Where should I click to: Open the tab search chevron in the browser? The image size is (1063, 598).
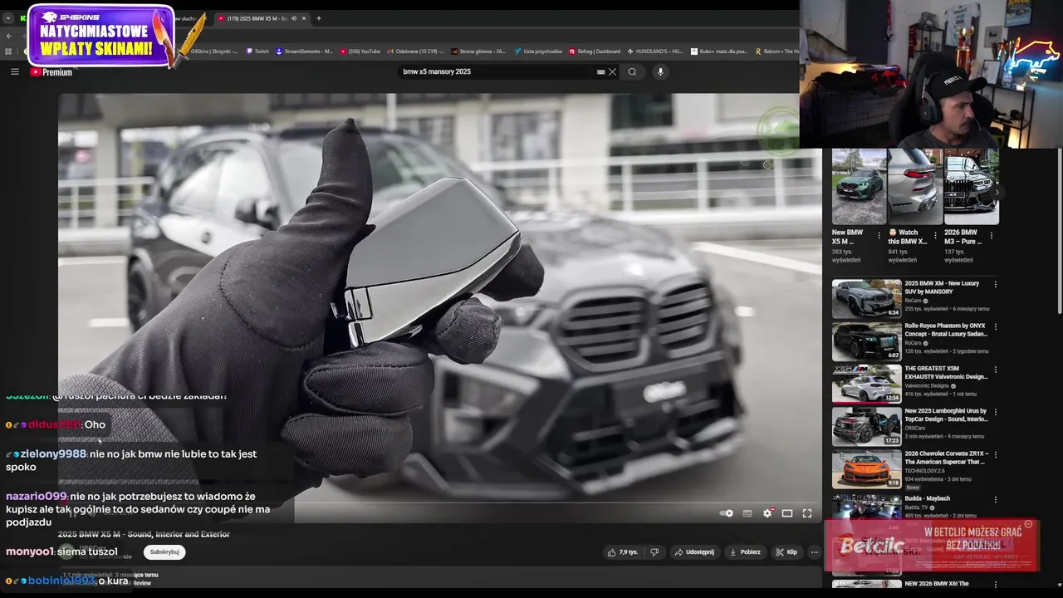[8, 18]
